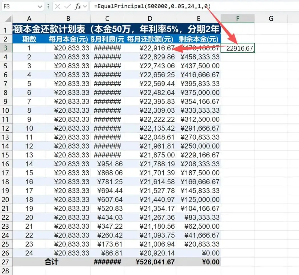Click interest cell ¥86.81
The height and width of the screenshot is (275, 299).
pos(107,253)
